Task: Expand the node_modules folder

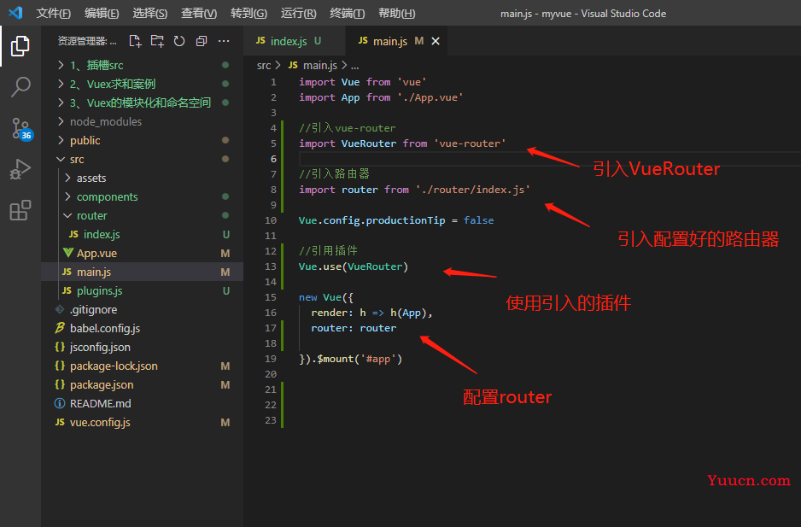Action: [x=142, y=121]
